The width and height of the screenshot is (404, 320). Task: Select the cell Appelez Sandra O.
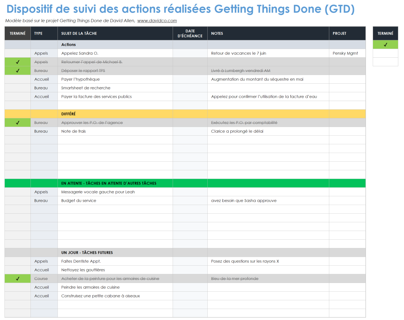(115, 53)
